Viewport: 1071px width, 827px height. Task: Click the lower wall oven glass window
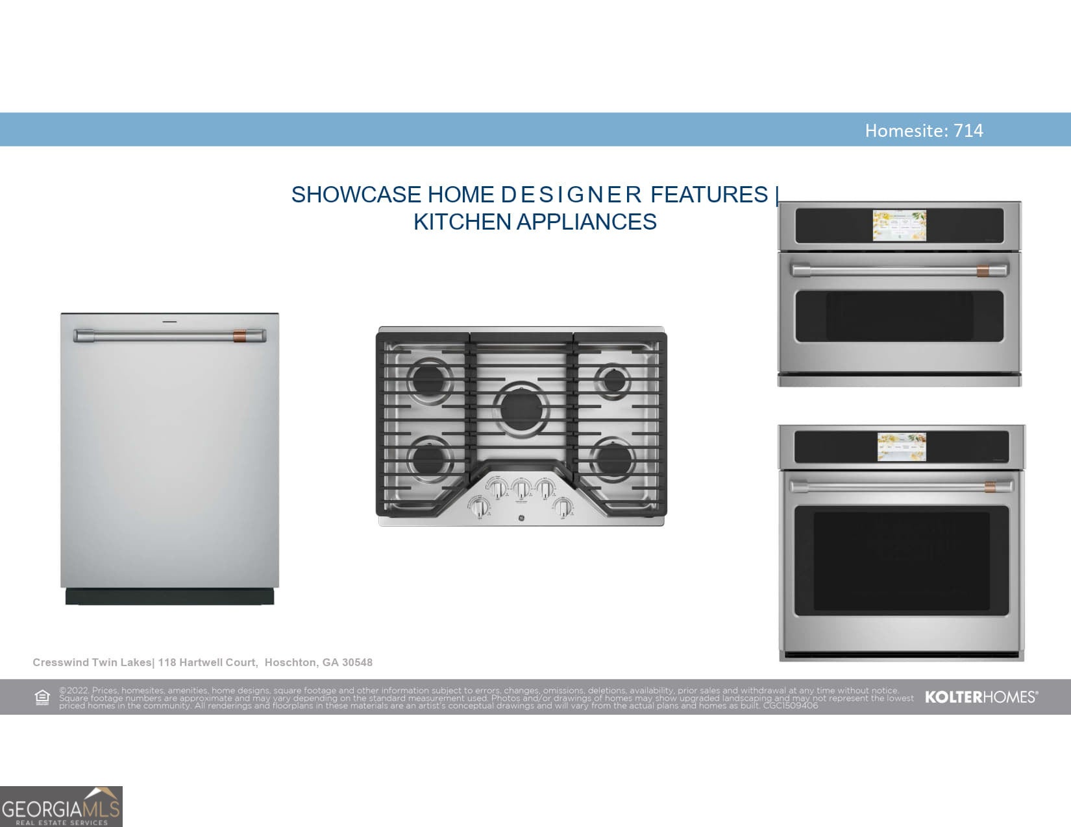901,561
